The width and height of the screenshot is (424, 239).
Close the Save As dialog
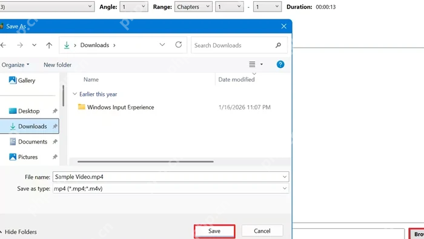[x=283, y=26]
